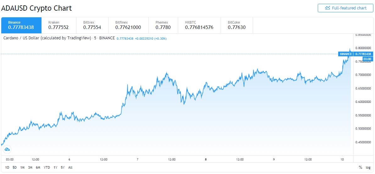Image resolution: width=375 pixels, height=174 pixels.
Task: Select the BitCoke exchange tab
Action: [237, 25]
